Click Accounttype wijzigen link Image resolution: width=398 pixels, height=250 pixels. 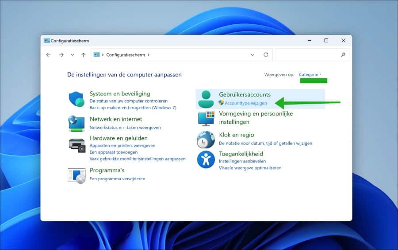click(246, 103)
